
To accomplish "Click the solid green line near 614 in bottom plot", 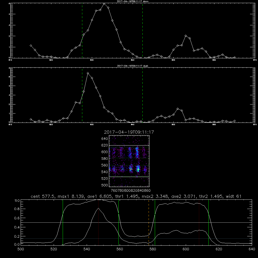I will click(x=208, y=222).
